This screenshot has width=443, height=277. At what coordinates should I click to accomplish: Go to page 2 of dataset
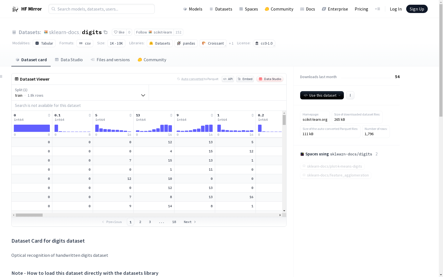pos(140,222)
